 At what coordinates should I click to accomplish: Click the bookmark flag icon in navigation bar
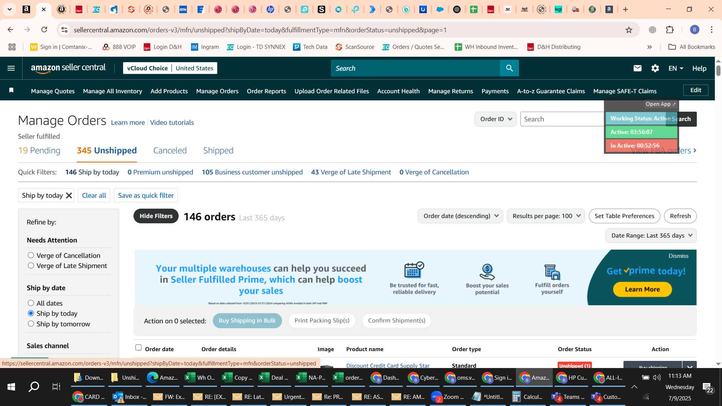click(11, 90)
